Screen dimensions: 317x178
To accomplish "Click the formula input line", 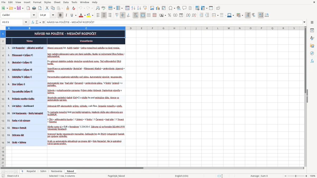I will pyautogui.click(x=174, y=22).
